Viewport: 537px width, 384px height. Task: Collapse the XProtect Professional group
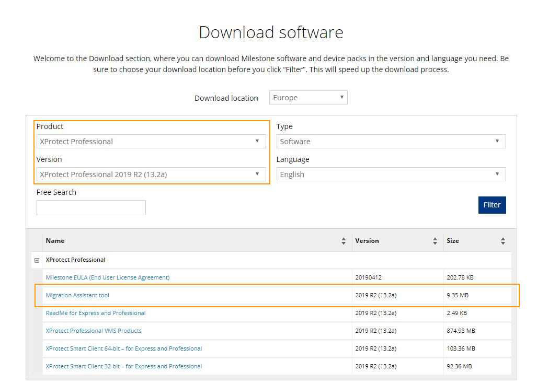36,260
